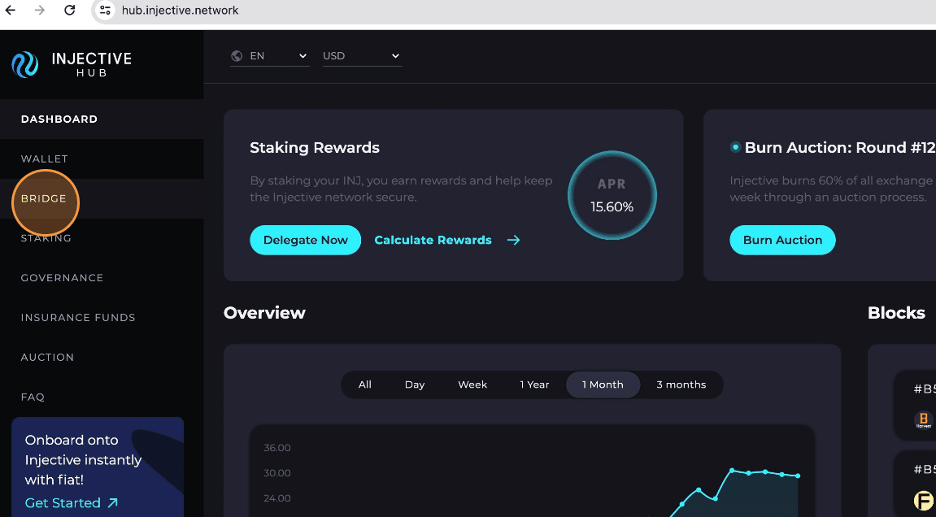Select the Day chart range
This screenshot has height=517, width=936.
(414, 384)
